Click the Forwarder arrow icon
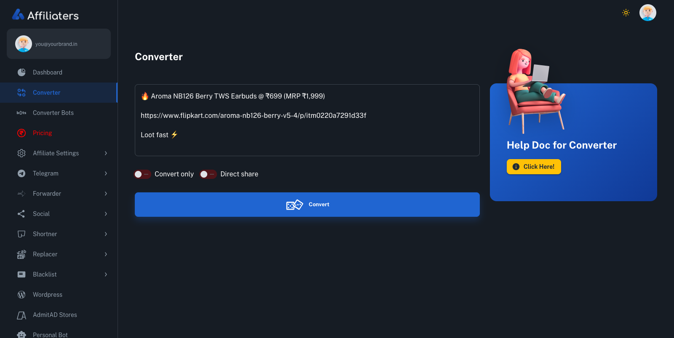The height and width of the screenshot is (338, 674). pyautogui.click(x=21, y=194)
